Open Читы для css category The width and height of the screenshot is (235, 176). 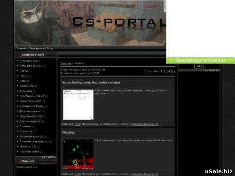pyautogui.click(x=28, y=61)
